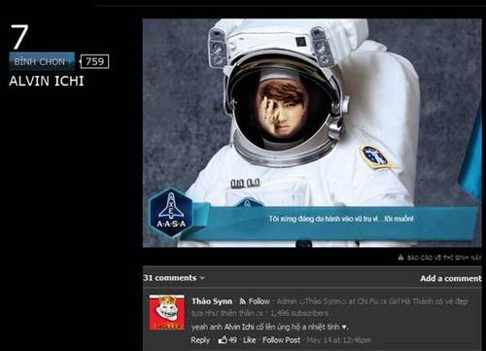Like Thảo Synn's comment
Screen dimensions: 486x351
tap(249, 340)
